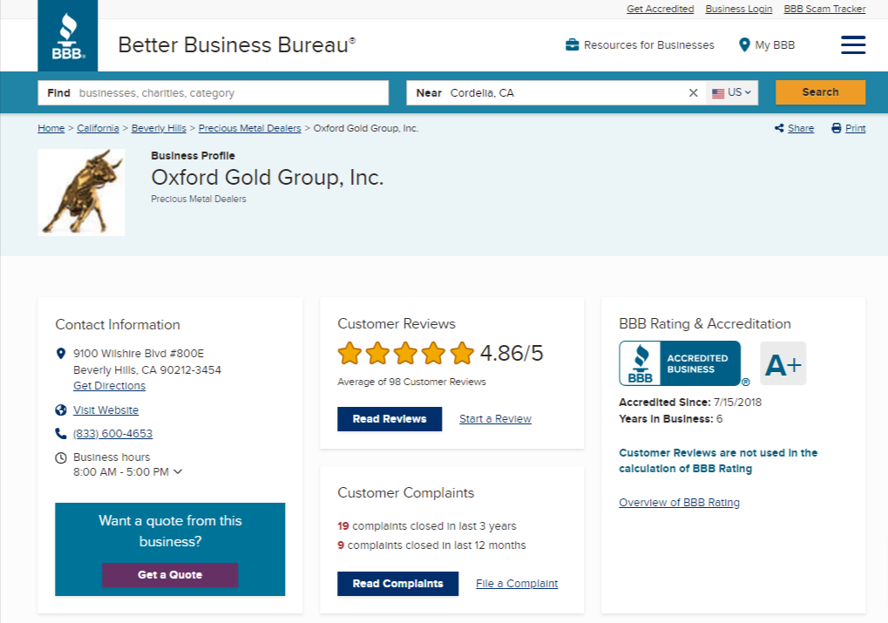Click the Share link text
This screenshot has width=888, height=623.
tap(801, 129)
